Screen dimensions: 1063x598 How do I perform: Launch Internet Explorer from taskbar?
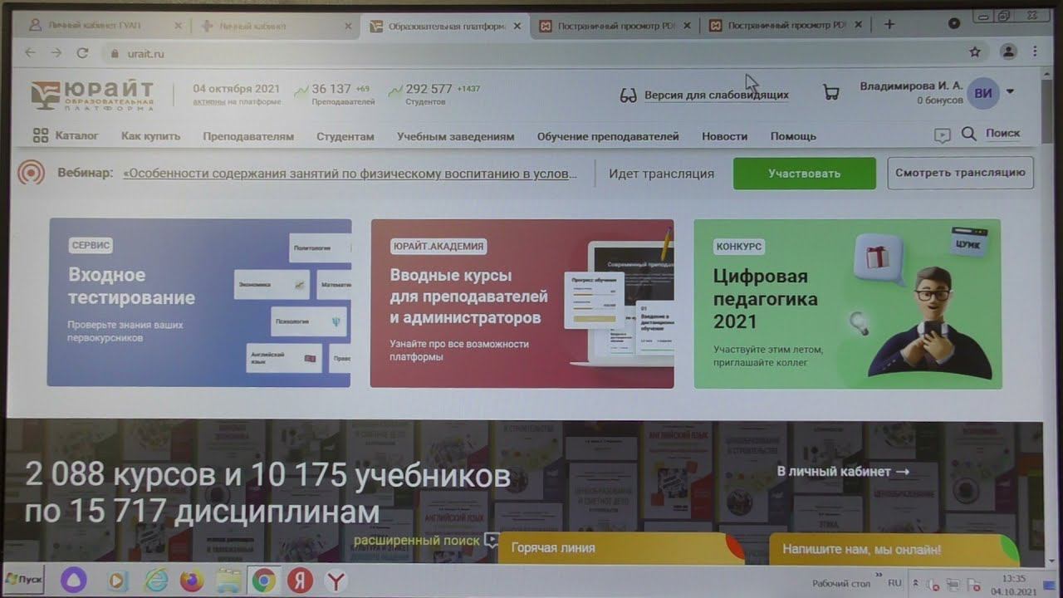click(155, 581)
